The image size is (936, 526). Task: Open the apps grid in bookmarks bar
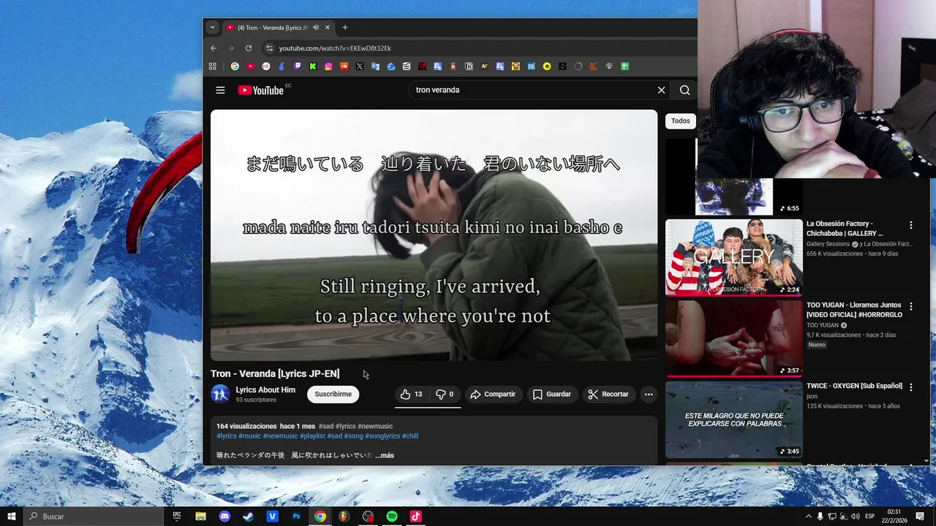[x=213, y=66]
